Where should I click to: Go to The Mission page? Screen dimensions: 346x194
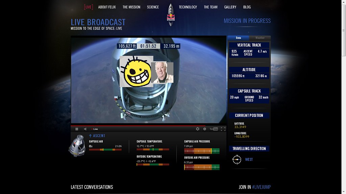(131, 7)
